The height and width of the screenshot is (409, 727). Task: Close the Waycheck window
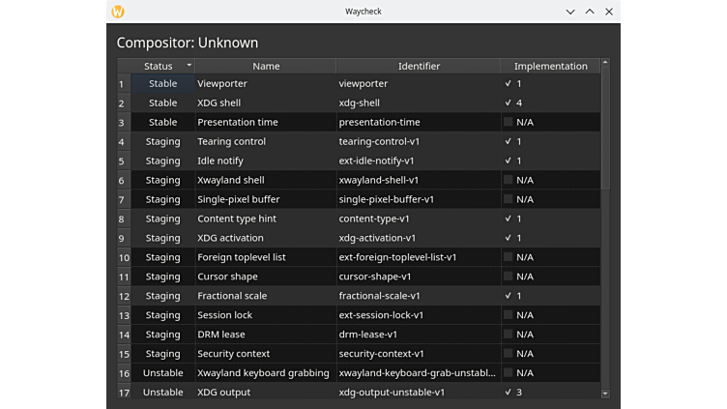tap(608, 12)
